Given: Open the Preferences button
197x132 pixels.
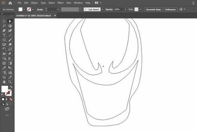Looking at the screenshot, I should tap(170, 9).
